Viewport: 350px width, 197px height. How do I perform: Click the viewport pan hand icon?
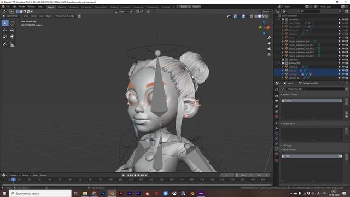(269, 43)
